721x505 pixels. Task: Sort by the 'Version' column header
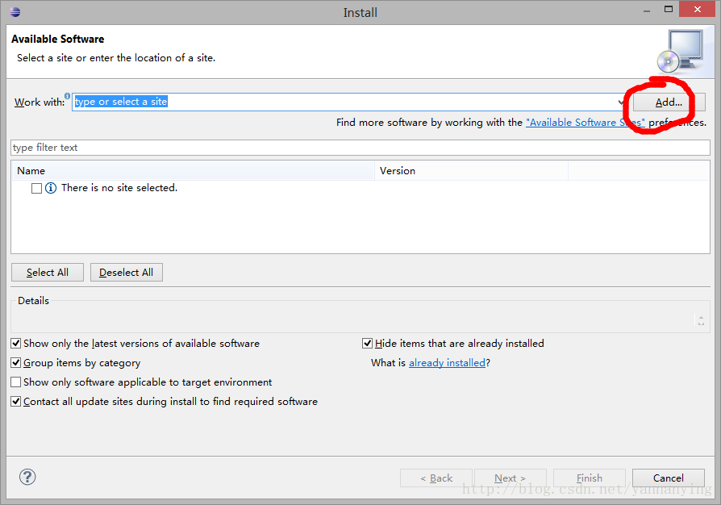coord(472,171)
